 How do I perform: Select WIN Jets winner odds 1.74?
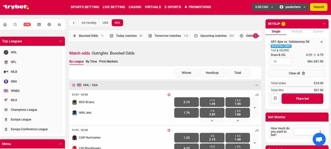click(187, 113)
